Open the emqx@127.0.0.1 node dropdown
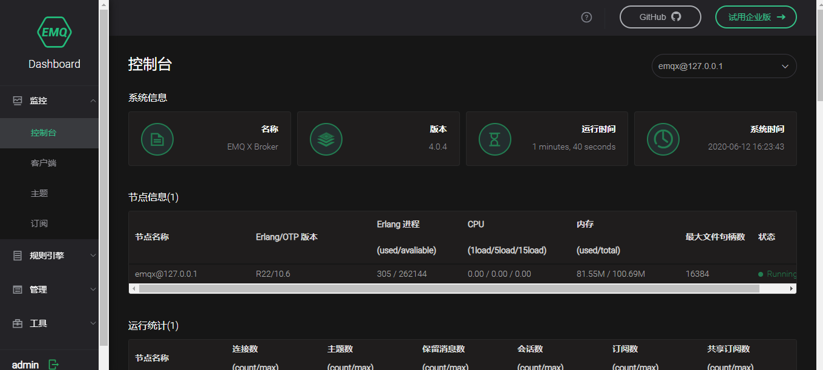This screenshot has width=823, height=370. 724,66
